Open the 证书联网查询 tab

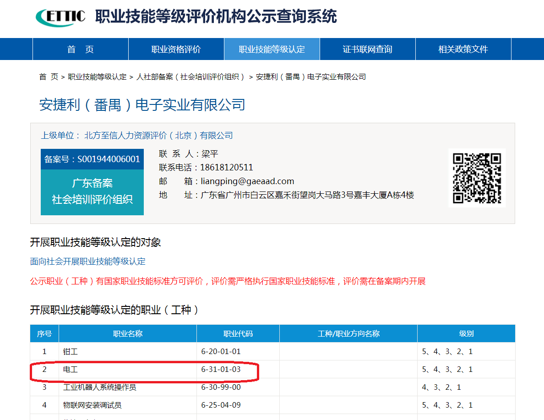pos(367,49)
